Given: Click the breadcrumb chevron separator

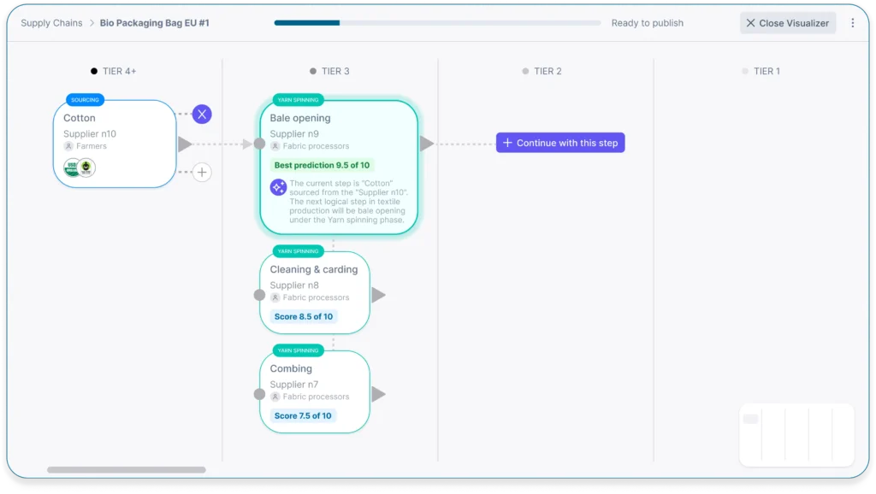Looking at the screenshot, I should (x=92, y=23).
